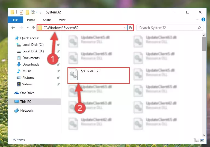Click the pin icon beside Music
The image size is (210, 147).
[58, 71]
